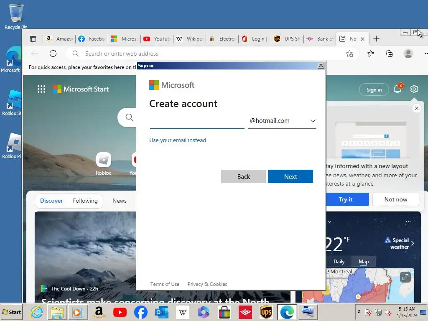Open Edge tab actions menu icon
Screen dimensions: 428x321
pyautogui.click(x=33, y=39)
